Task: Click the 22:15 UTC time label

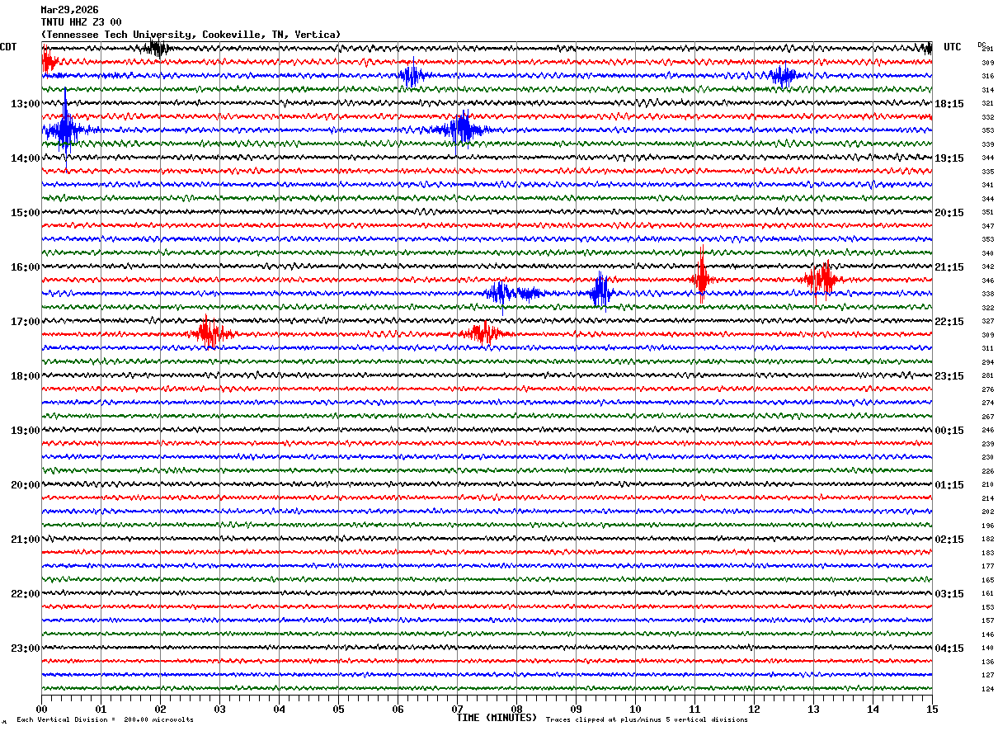Action: click(949, 322)
